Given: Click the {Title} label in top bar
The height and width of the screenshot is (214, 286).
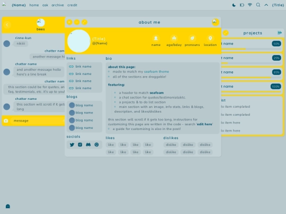Looking at the screenshot, I should pyautogui.click(x=278, y=5).
